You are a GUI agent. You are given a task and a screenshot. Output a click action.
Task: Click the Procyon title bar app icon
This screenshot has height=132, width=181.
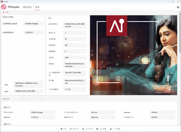[2, 2]
